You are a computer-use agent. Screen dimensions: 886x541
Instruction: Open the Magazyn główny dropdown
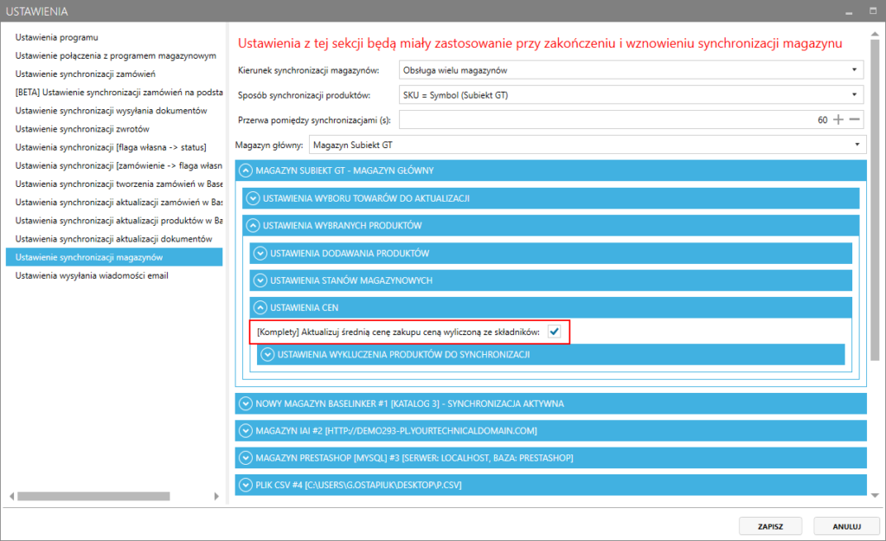(587, 145)
